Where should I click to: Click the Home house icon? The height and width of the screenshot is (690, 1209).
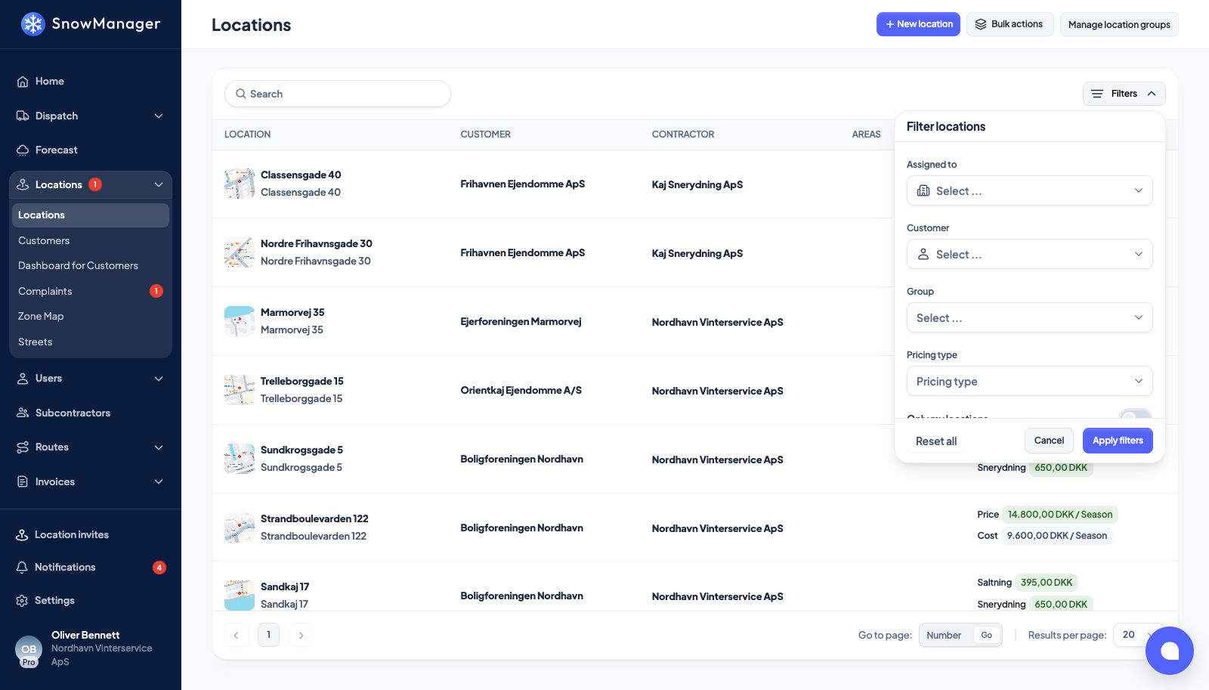pos(23,81)
